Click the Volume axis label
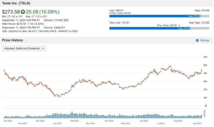Viewport: 214px width, 127px height. (x=204, y=114)
